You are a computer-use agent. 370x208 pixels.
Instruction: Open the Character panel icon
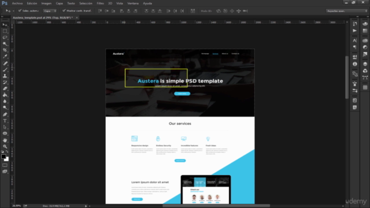coord(354,40)
